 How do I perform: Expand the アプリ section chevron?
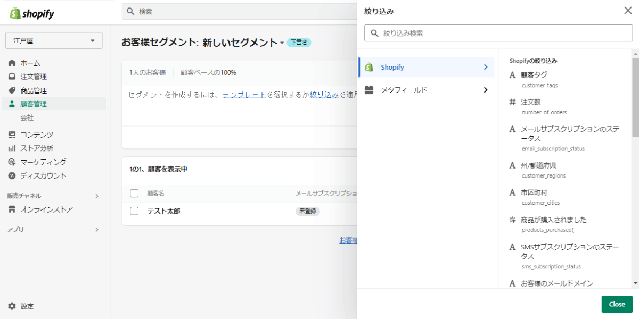point(97,230)
